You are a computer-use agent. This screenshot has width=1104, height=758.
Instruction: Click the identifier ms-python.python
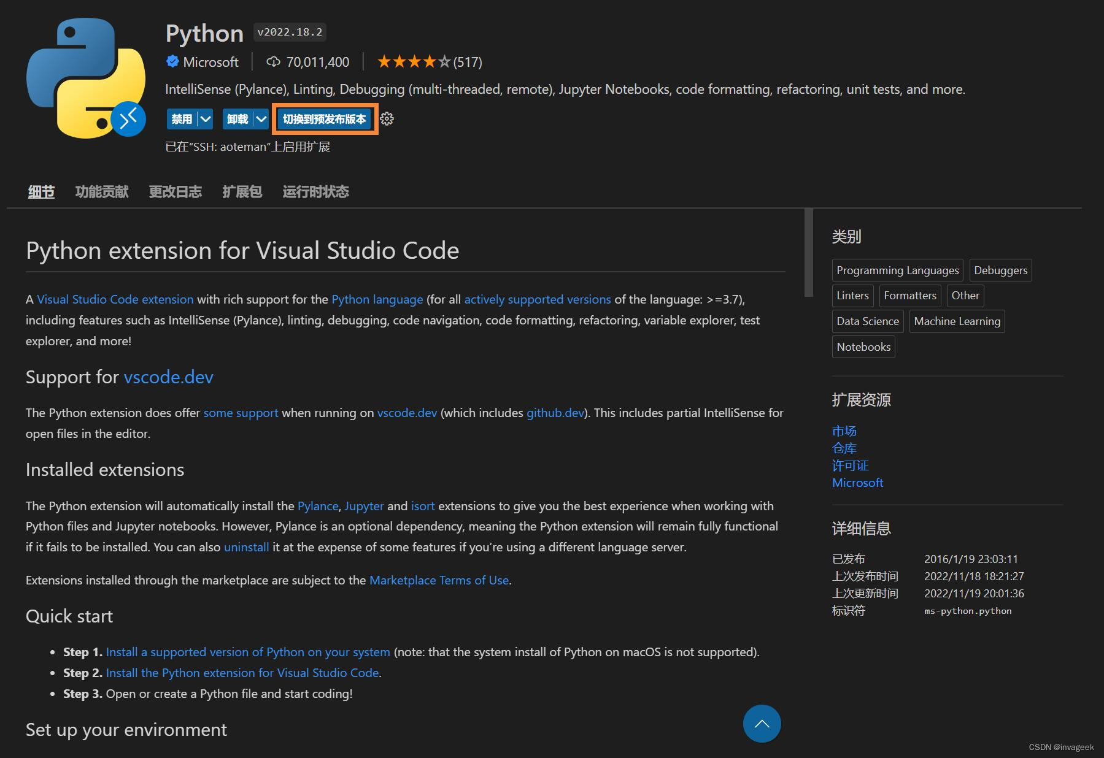(x=968, y=611)
